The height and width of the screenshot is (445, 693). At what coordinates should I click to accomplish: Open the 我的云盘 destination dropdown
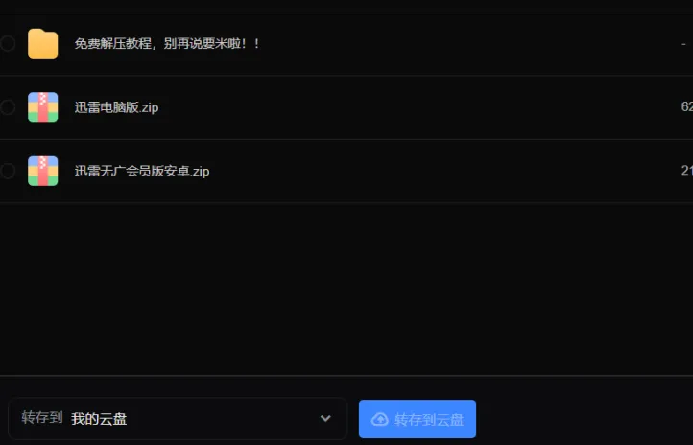click(178, 418)
